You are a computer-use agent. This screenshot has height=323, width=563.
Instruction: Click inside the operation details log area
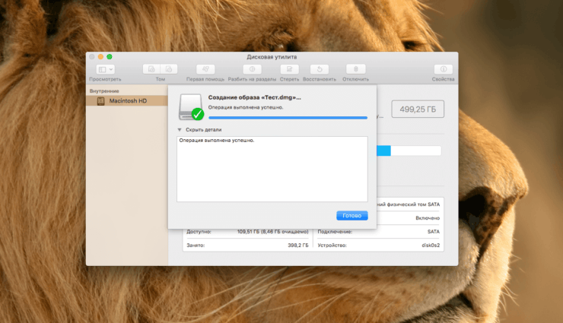[272, 171]
